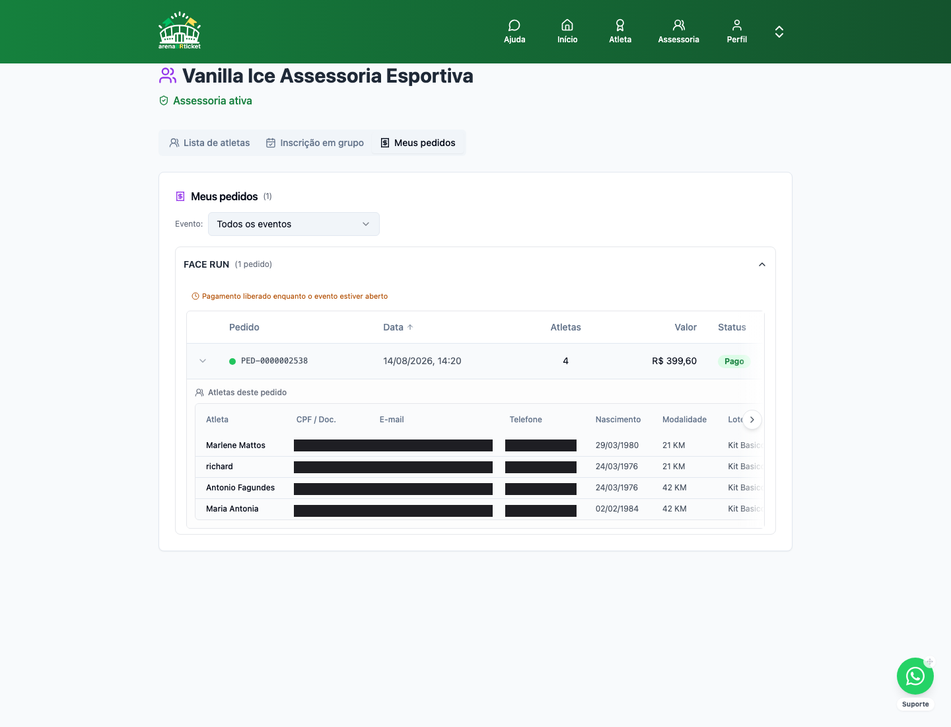Click the green status dot beside PED-0000002538
Viewport: 951px width, 727px height.
(x=232, y=362)
